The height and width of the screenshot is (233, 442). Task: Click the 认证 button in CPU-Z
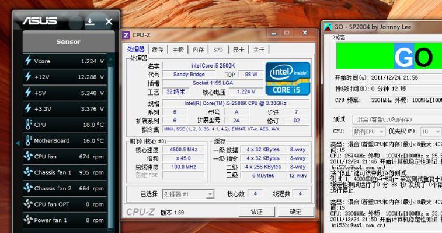(257, 211)
